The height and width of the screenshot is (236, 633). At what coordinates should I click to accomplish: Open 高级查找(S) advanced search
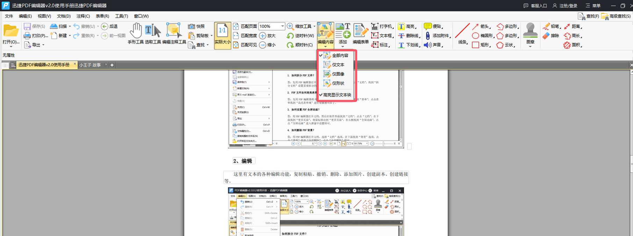616,16
